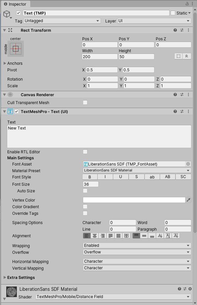Select the Inspector tab
The height and width of the screenshot is (305, 197).
click(15, 4)
